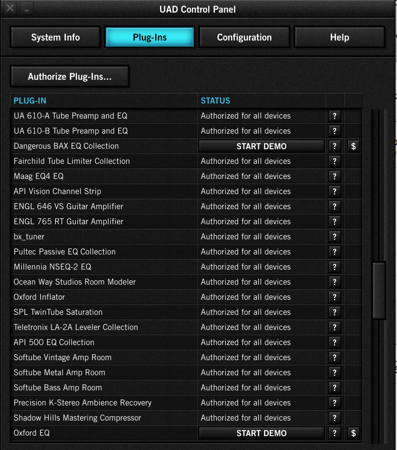Click the status text for Pultec Passive EQ

pyautogui.click(x=246, y=252)
